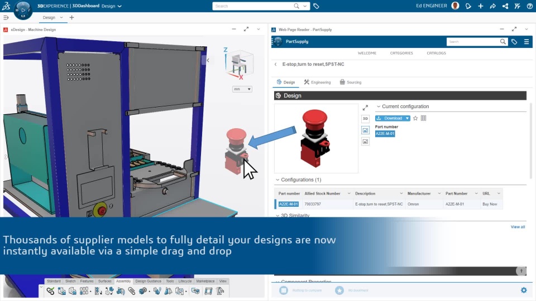
Task: Open the help question mark icon
Action: (530, 6)
